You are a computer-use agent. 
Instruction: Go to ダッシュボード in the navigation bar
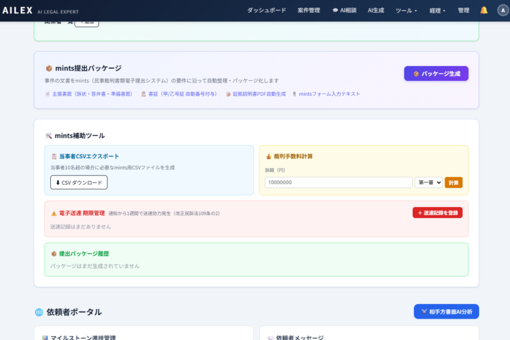coord(266,10)
